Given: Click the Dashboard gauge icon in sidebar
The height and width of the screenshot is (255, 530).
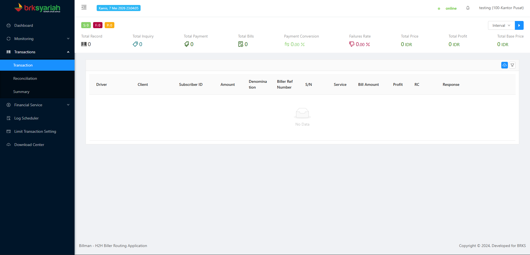Looking at the screenshot, I should (9, 25).
